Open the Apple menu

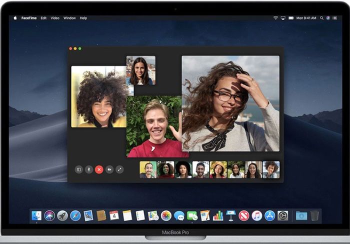tap(15, 18)
